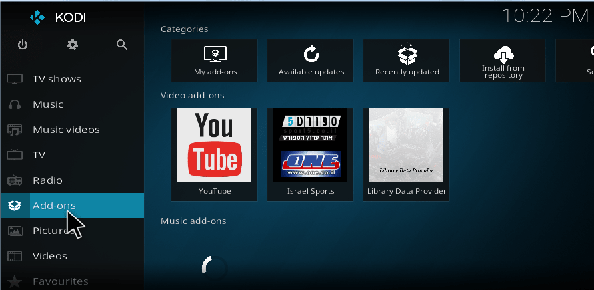Select Pictures in the sidebar menu
Screen dimensions: 594x290
pos(72,231)
